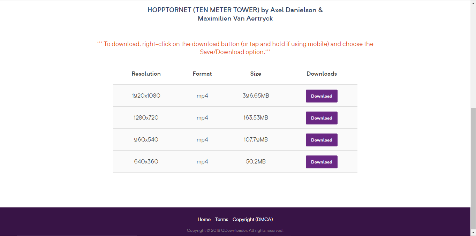Click the 396.65MB size value
The height and width of the screenshot is (236, 476).
(256, 96)
